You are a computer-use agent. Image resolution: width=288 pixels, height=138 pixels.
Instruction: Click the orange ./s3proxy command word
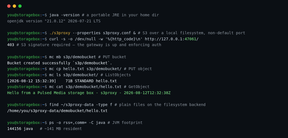click(x=60, y=33)
